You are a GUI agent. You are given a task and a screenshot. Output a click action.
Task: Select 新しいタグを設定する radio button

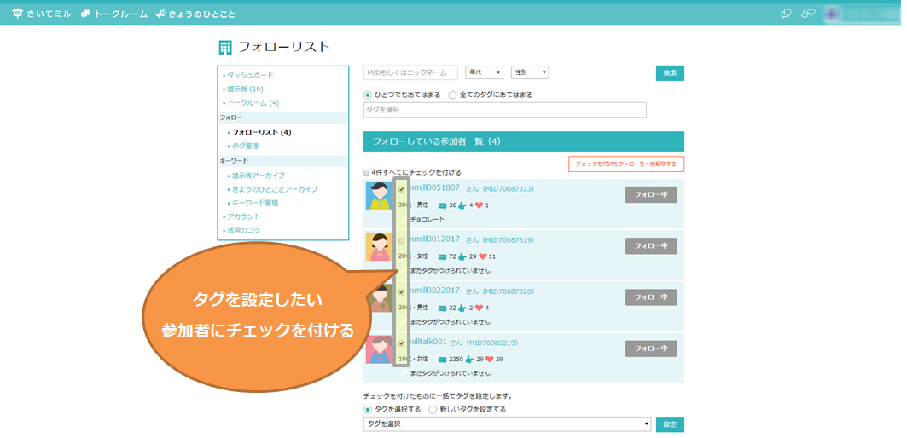tap(433, 409)
